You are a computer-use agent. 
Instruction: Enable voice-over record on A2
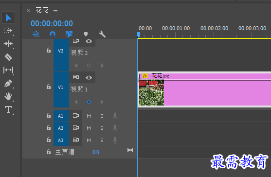(115, 128)
